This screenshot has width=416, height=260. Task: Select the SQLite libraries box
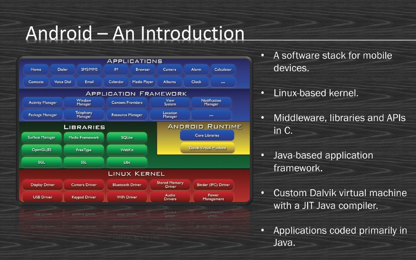tap(127, 138)
